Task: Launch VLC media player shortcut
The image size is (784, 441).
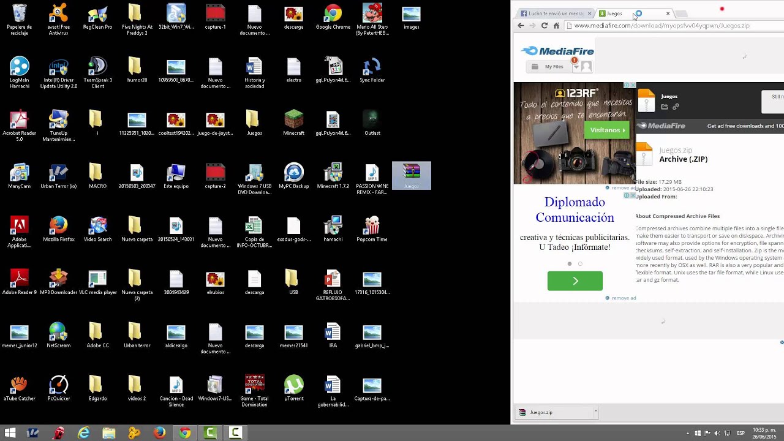Action: (97, 282)
